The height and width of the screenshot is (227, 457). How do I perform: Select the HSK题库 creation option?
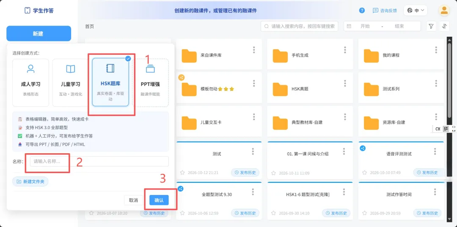tap(110, 82)
